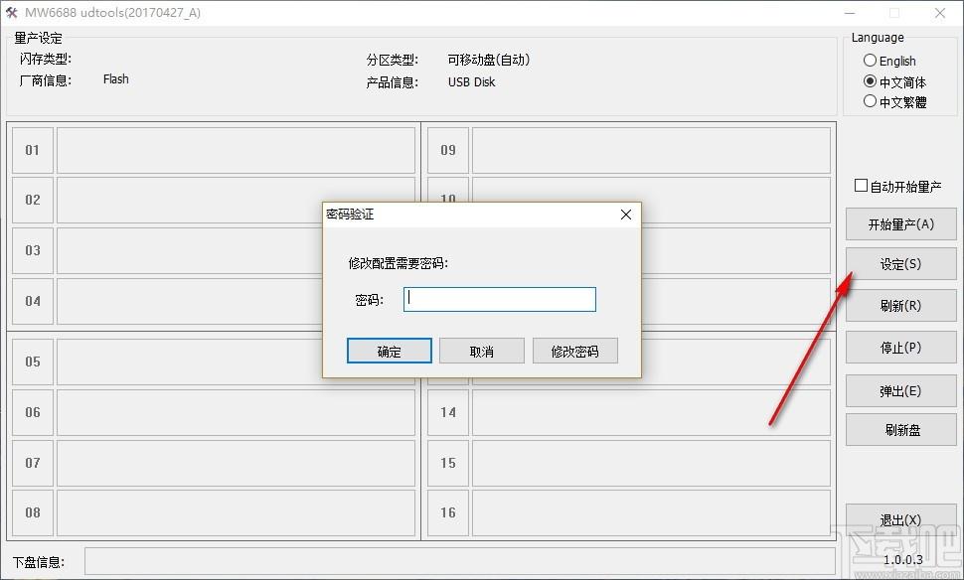Close the 密码验证 password dialog

point(625,215)
